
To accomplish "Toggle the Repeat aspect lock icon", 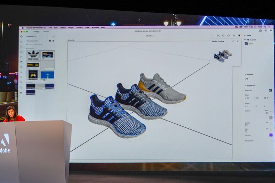I will [x=265, y=106].
